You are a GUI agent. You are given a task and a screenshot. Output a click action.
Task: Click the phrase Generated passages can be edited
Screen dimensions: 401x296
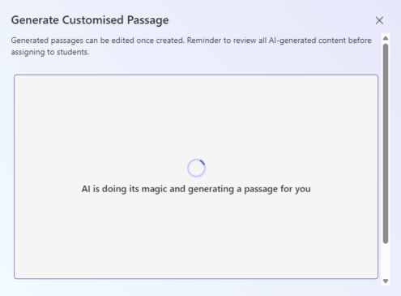coord(72,41)
